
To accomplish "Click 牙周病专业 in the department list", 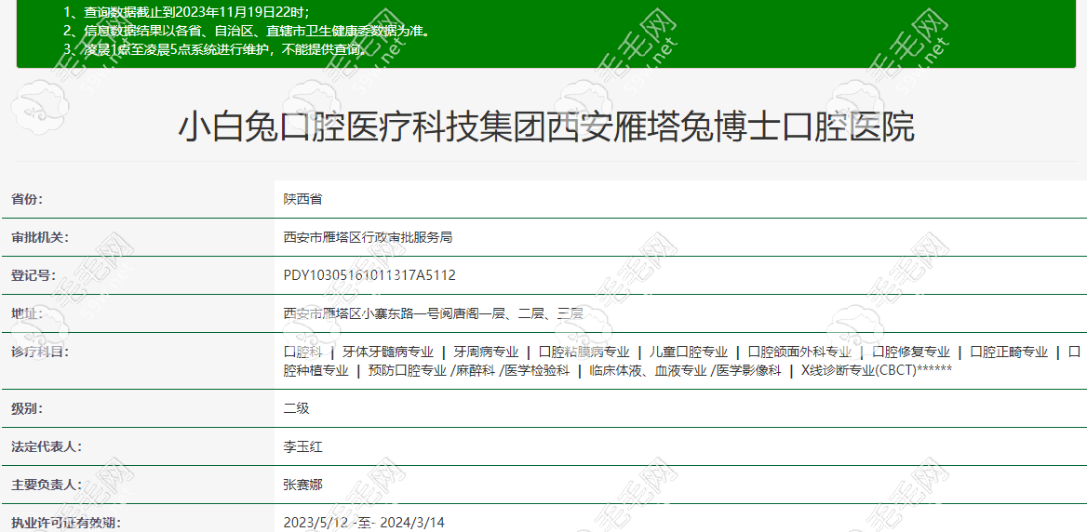I will coord(486,352).
